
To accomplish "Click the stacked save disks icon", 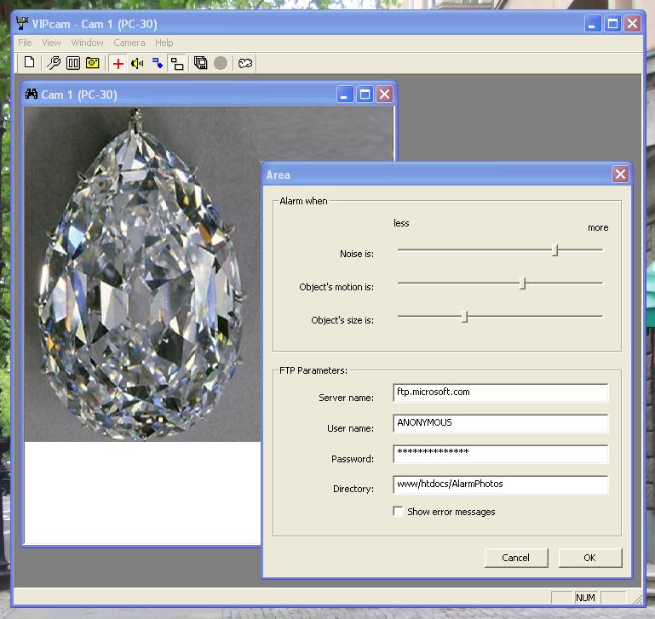I will point(201,63).
